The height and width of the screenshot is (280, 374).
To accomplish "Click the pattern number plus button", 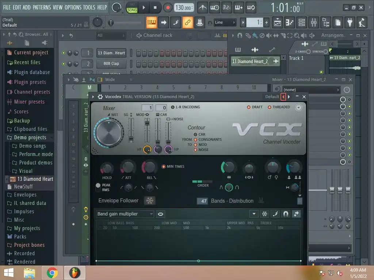I will click(266, 22).
